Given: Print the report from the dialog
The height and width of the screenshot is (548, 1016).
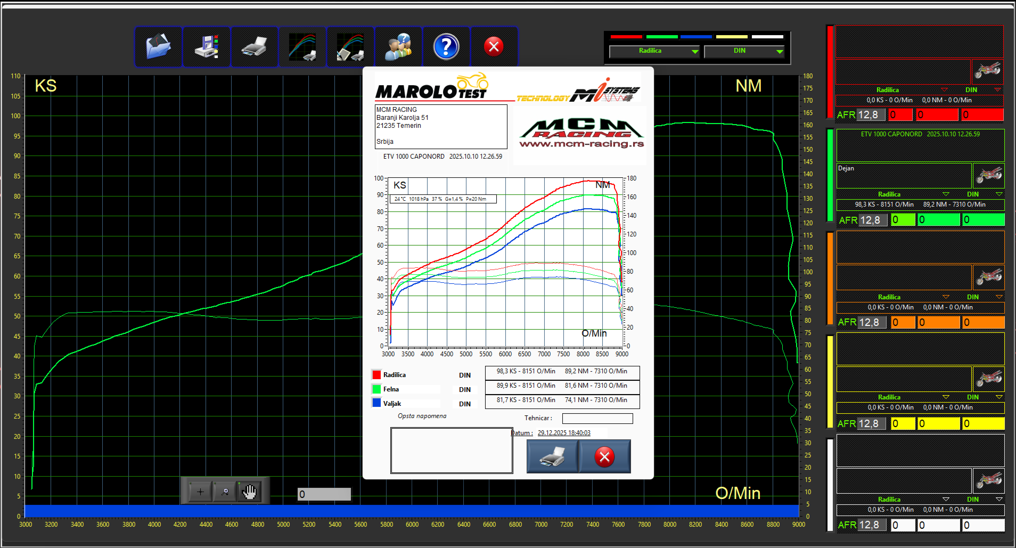Looking at the screenshot, I should point(552,456).
